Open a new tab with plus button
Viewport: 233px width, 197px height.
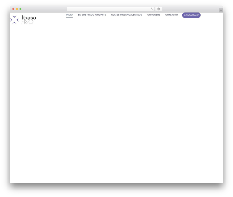(221, 10)
